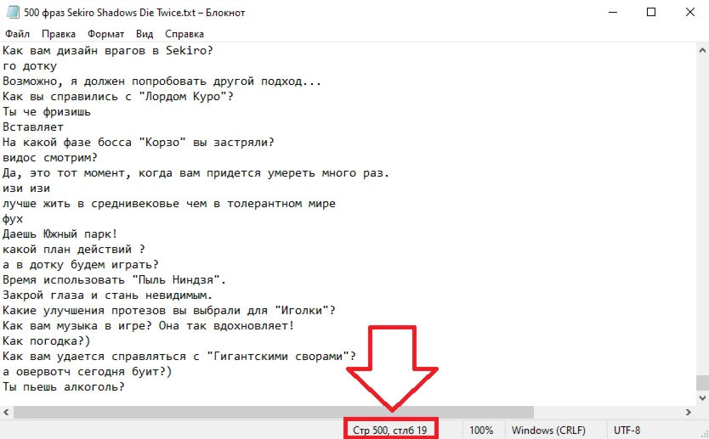Open the Файл menu
709x439 pixels.
tap(17, 34)
